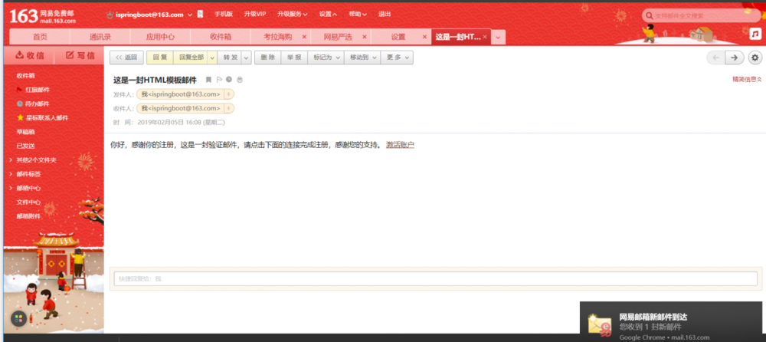The height and width of the screenshot is (342, 766).
Task: Open the floating app launcher circle icon
Action: (x=18, y=320)
